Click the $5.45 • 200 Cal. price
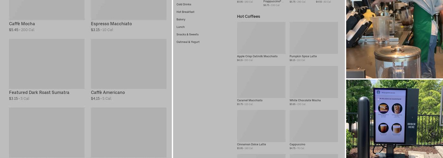The image size is (443, 158). coord(22,30)
